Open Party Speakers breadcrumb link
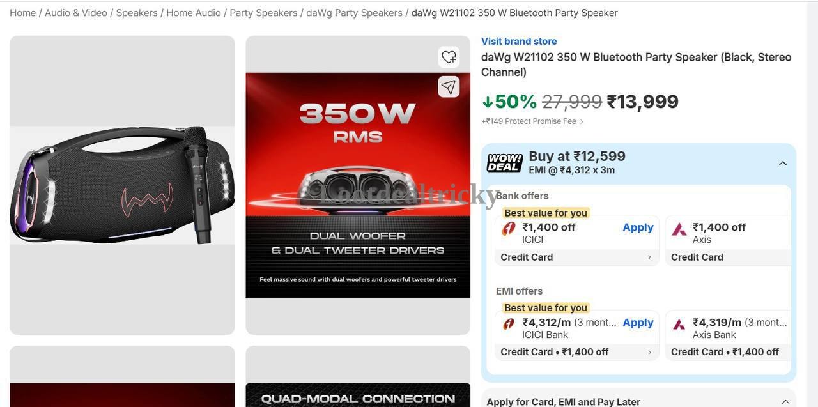818x407 pixels. [263, 13]
